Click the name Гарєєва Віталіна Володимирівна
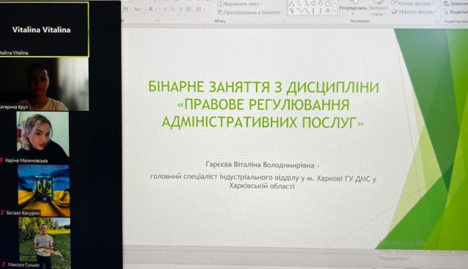The width and height of the screenshot is (468, 269). coord(260,165)
